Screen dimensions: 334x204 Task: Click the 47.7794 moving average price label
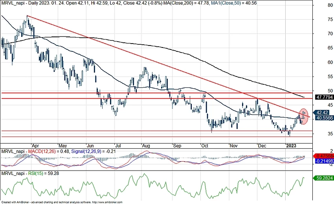click(x=324, y=97)
